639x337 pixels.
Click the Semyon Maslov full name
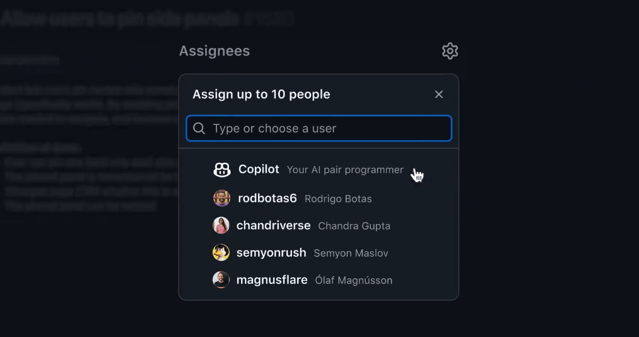click(351, 253)
